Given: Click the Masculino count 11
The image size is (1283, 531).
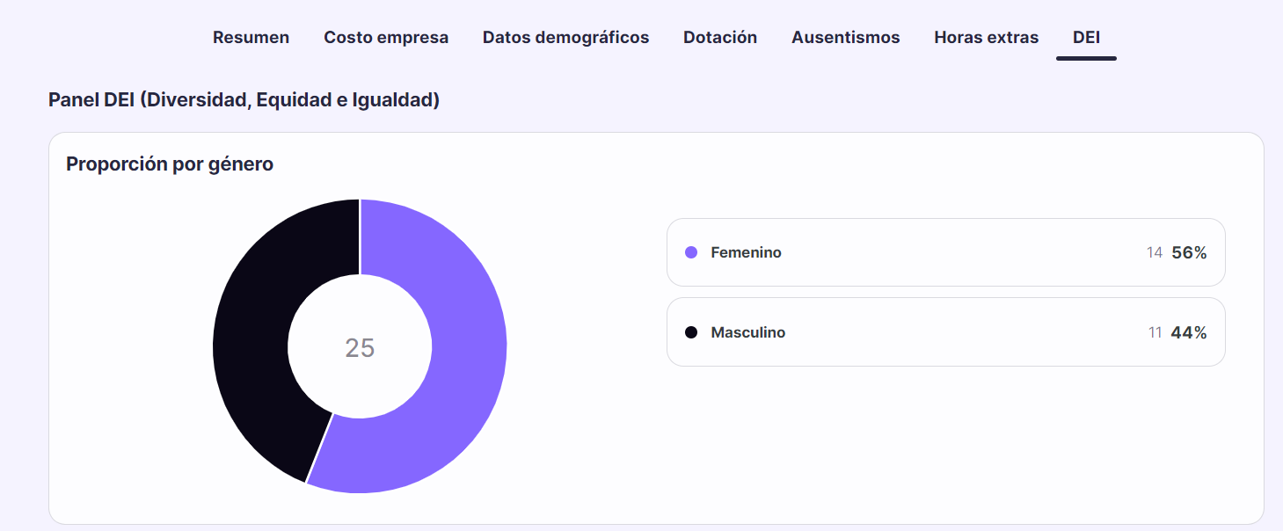Looking at the screenshot, I should click(1155, 332).
